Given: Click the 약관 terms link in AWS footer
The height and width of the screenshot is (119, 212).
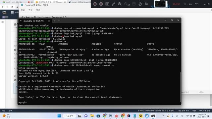Looking at the screenshot, I should [194, 111].
